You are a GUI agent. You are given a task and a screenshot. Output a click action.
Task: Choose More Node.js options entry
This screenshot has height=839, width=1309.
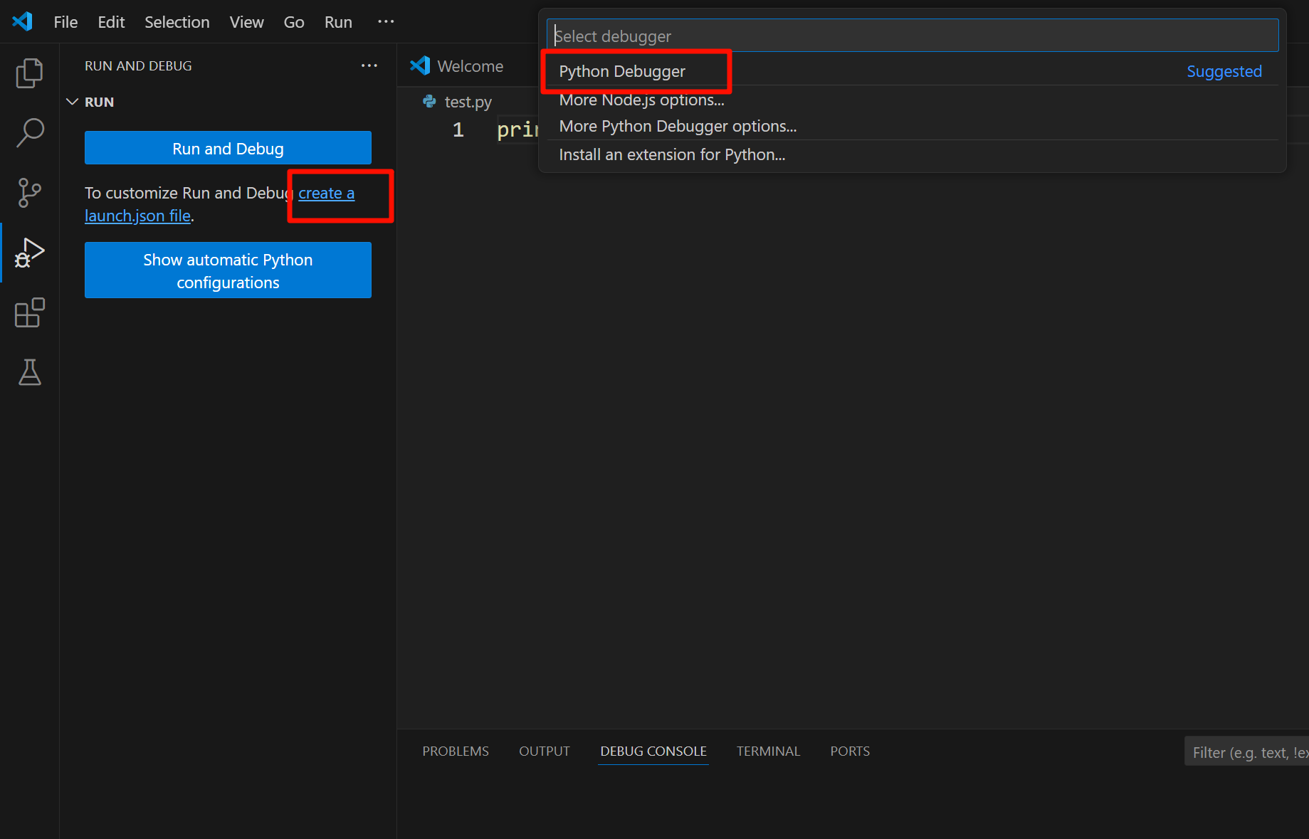click(x=912, y=100)
